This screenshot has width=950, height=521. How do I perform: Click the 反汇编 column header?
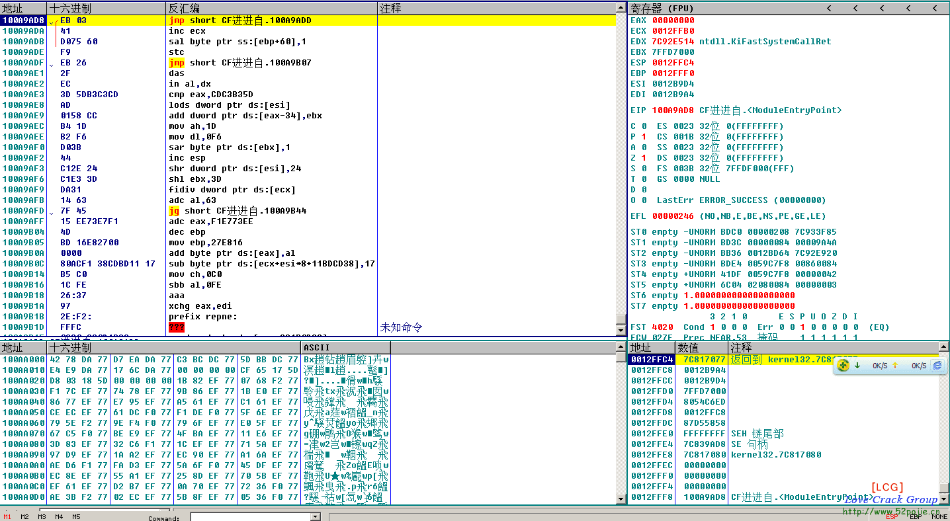[x=272, y=8]
